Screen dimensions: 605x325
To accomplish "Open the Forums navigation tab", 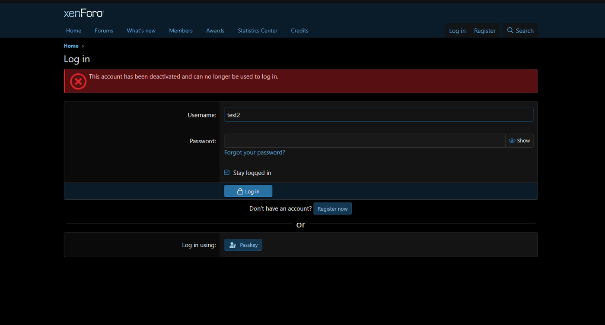I will pos(104,31).
